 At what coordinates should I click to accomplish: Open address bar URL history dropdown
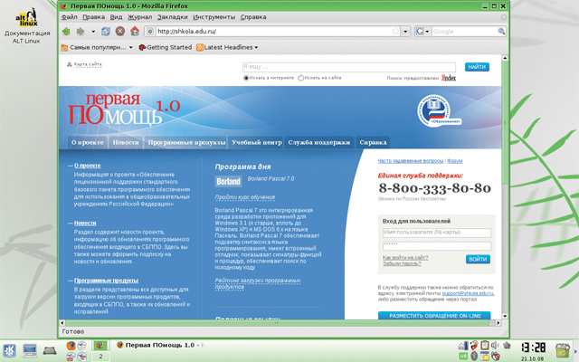405,32
